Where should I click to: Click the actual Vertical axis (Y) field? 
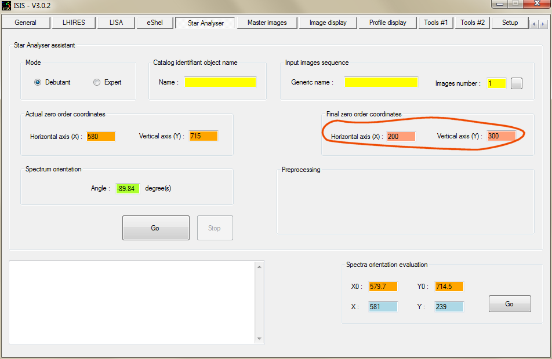pyautogui.click(x=203, y=136)
